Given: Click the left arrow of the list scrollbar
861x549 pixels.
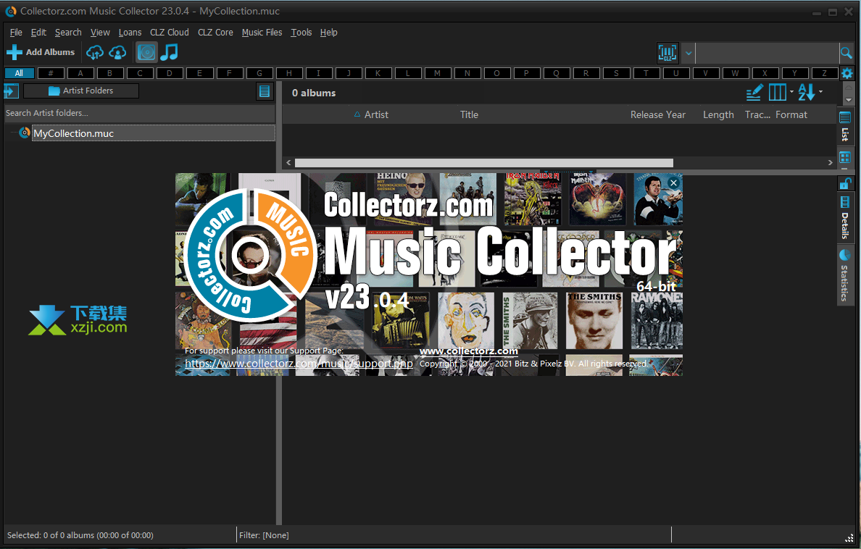Looking at the screenshot, I should [288, 163].
